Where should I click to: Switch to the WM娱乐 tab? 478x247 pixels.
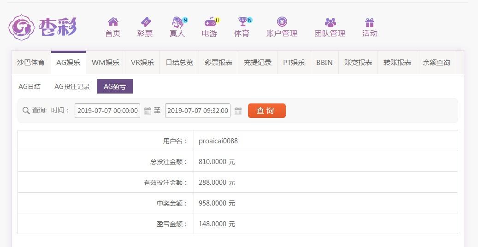(106, 63)
